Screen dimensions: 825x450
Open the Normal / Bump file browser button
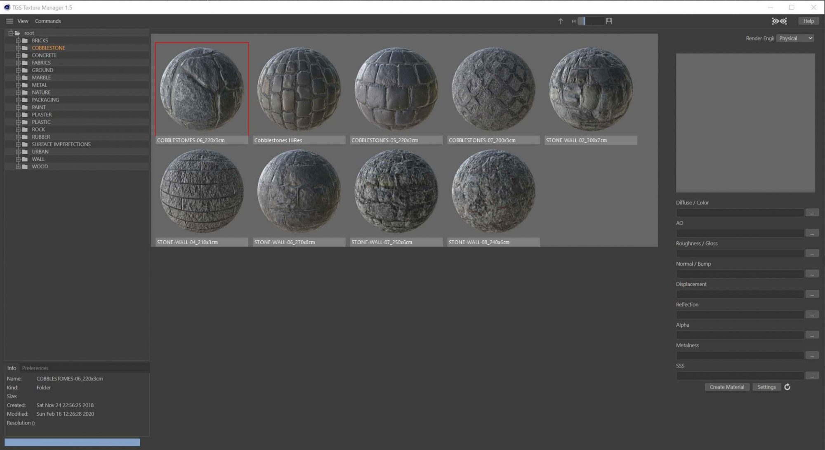(811, 273)
